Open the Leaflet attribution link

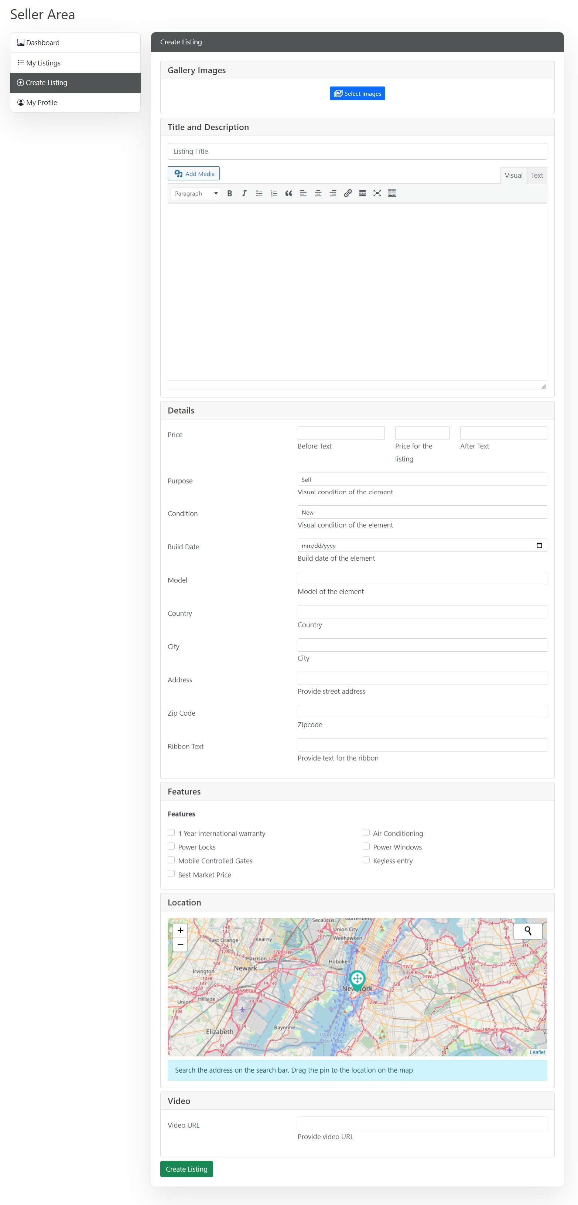[x=537, y=1052]
